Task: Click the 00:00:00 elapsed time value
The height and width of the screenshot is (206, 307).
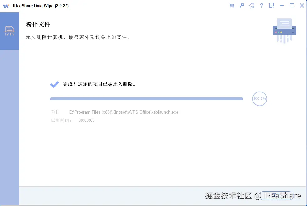Action: click(87, 120)
